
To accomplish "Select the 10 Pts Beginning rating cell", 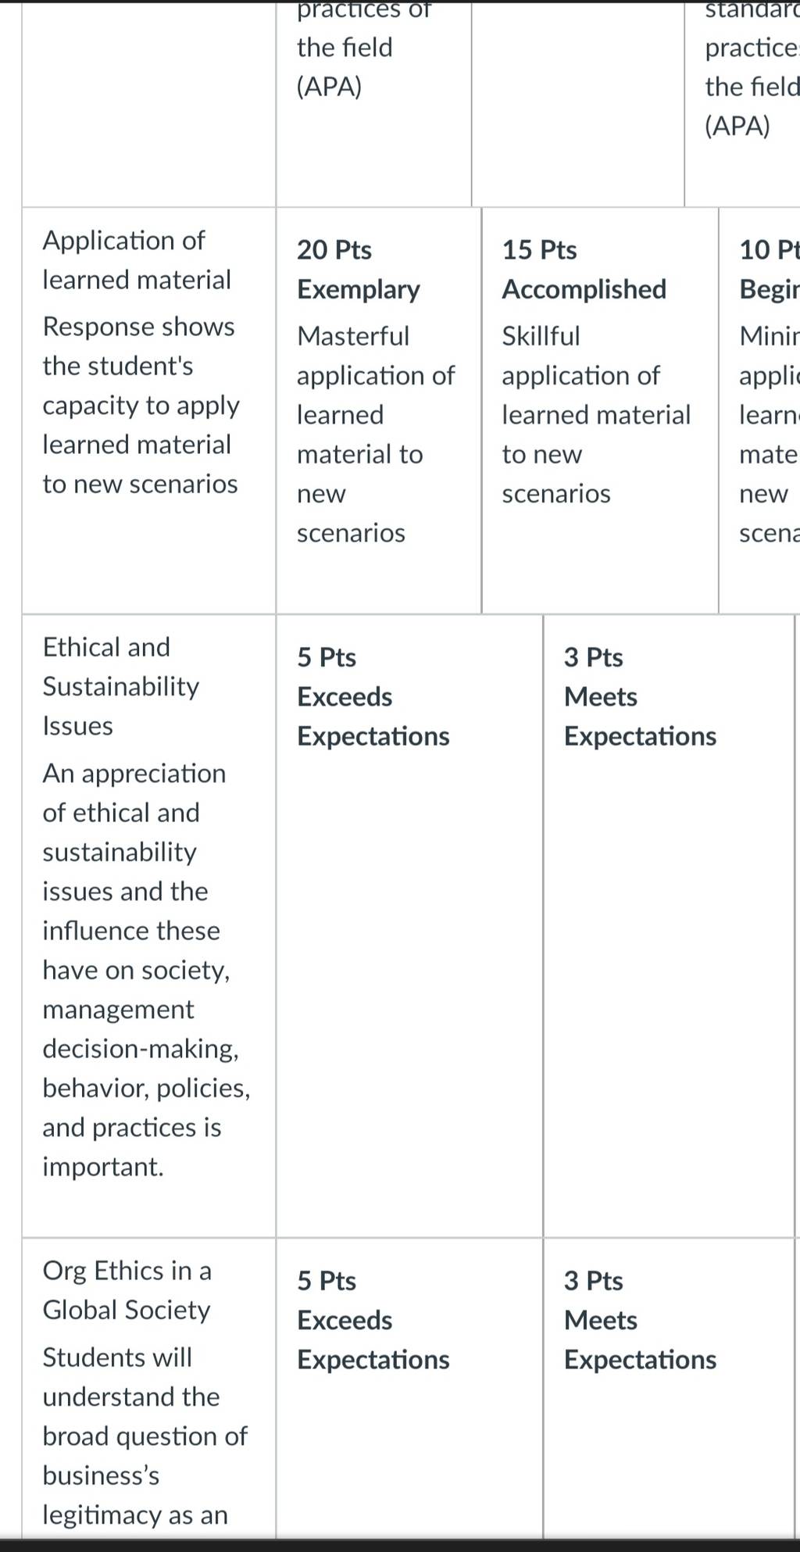I will point(759,410).
